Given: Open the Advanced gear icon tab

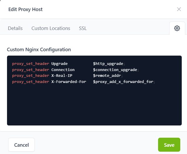Looking at the screenshot, I should coord(177,28).
